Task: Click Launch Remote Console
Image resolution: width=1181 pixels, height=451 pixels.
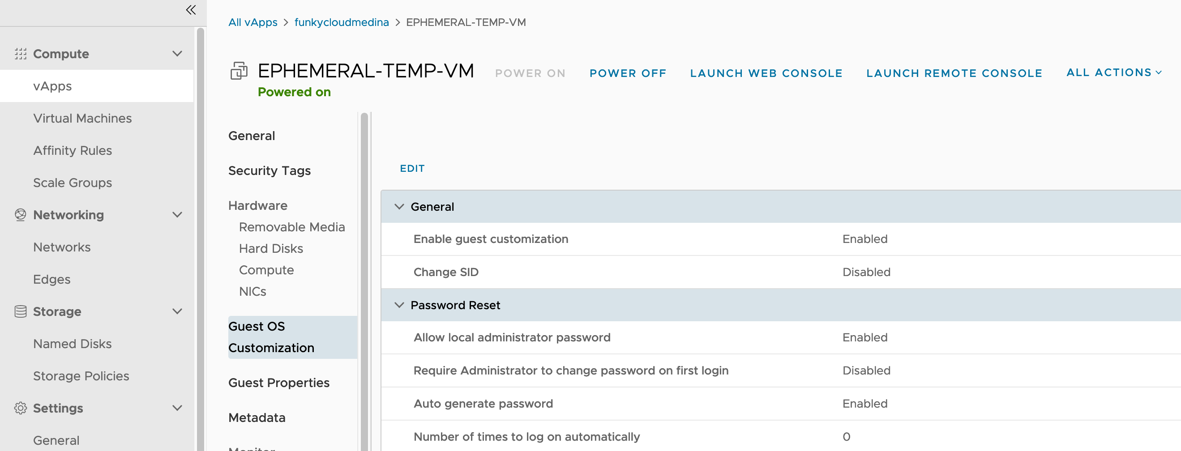Action: point(954,73)
